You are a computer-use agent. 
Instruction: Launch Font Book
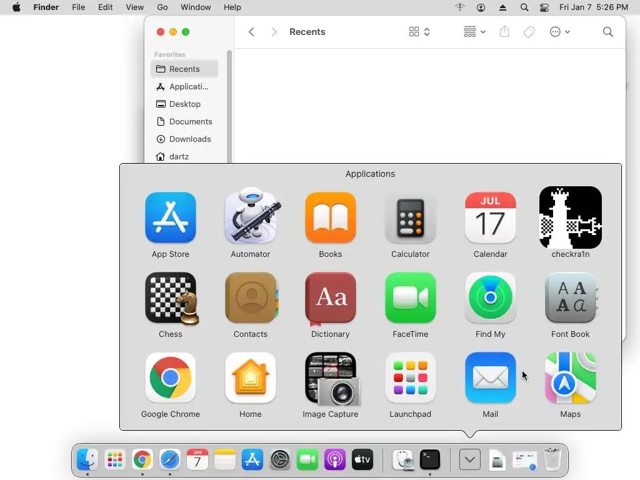point(571,297)
